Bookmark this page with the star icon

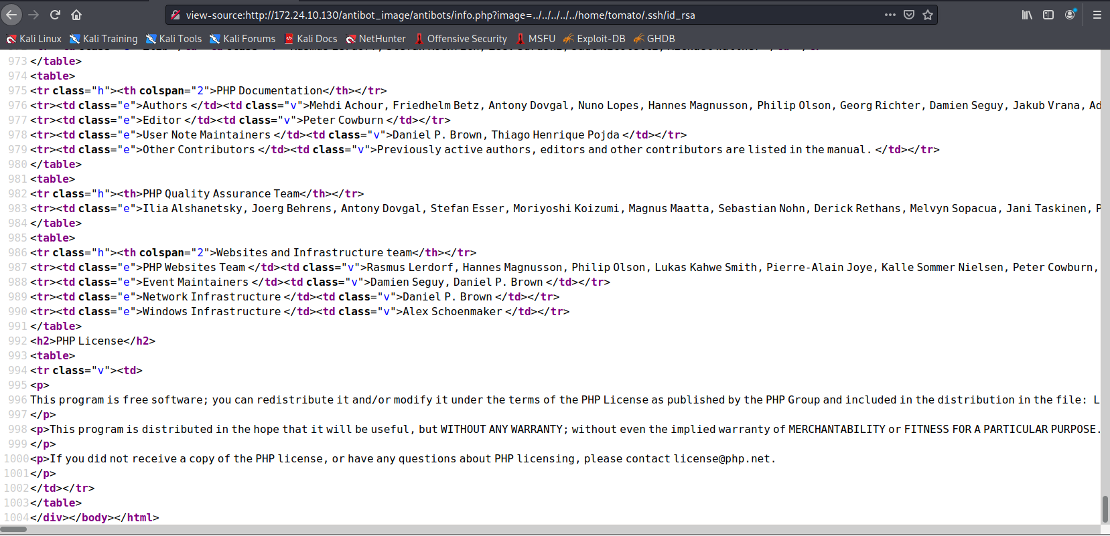pos(928,15)
